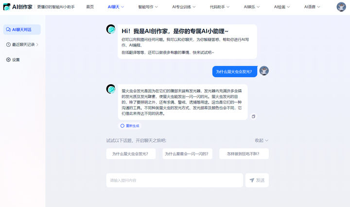This screenshot has width=350, height=207.
Task: Open the AI娱乐 navigation menu
Action: point(252,7)
